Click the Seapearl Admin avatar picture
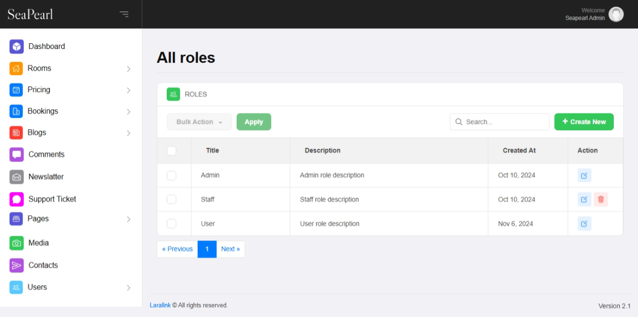This screenshot has width=638, height=317. [616, 14]
